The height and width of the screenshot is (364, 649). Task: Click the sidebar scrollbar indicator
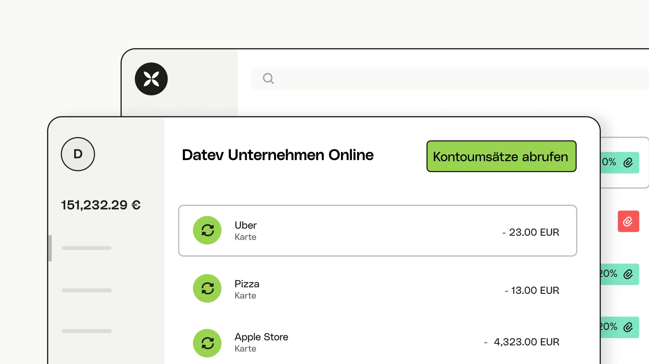(50, 248)
